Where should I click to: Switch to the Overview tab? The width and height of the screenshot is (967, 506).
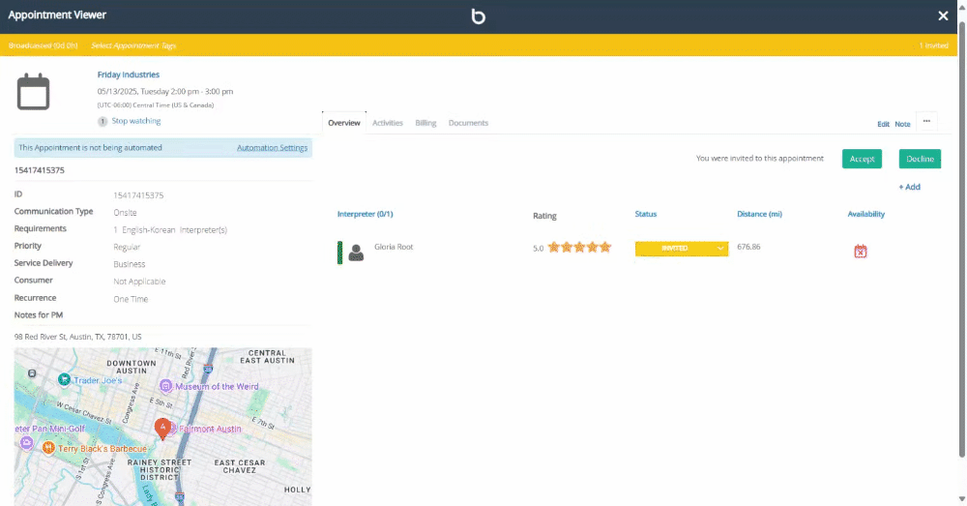click(344, 123)
